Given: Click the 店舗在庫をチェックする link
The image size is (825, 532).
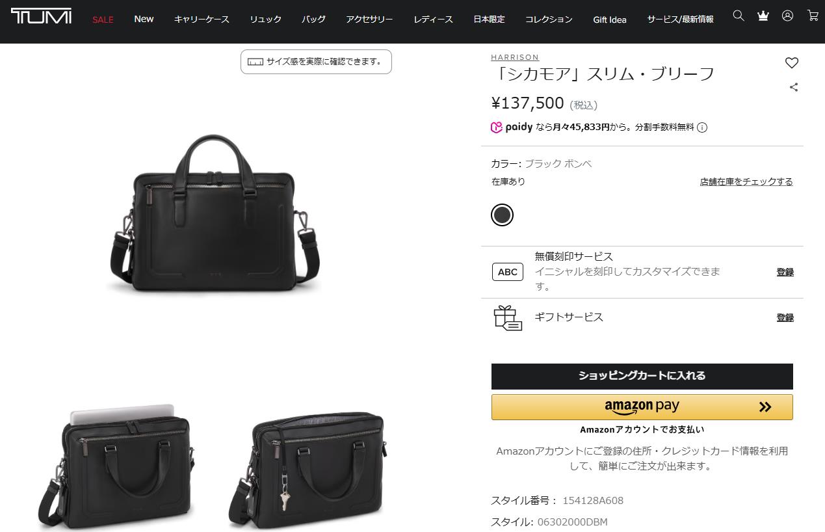Looking at the screenshot, I should coord(746,181).
